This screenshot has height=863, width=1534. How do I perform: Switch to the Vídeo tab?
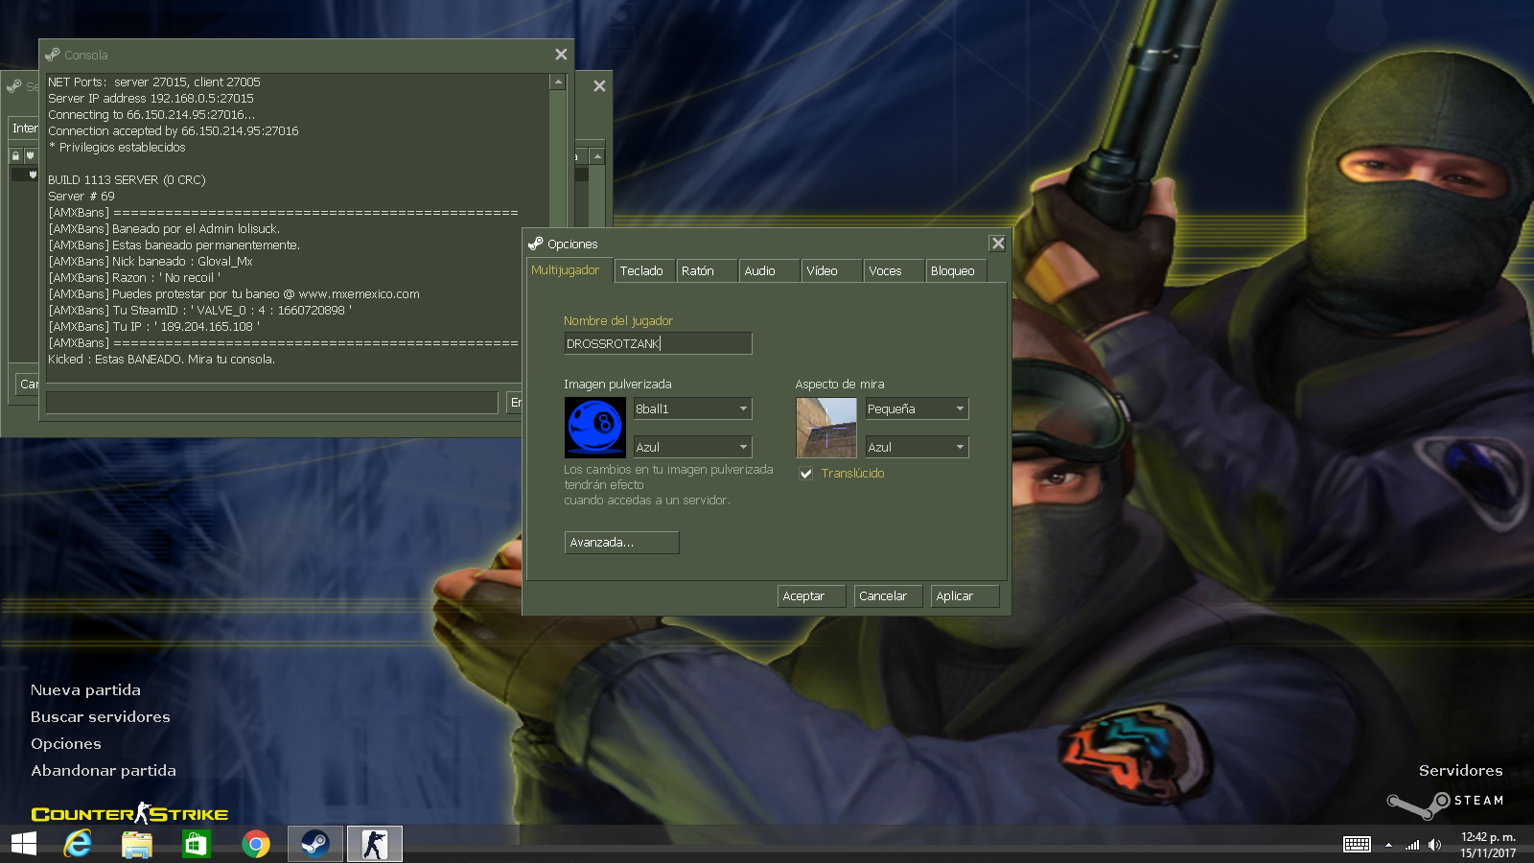coord(831,271)
